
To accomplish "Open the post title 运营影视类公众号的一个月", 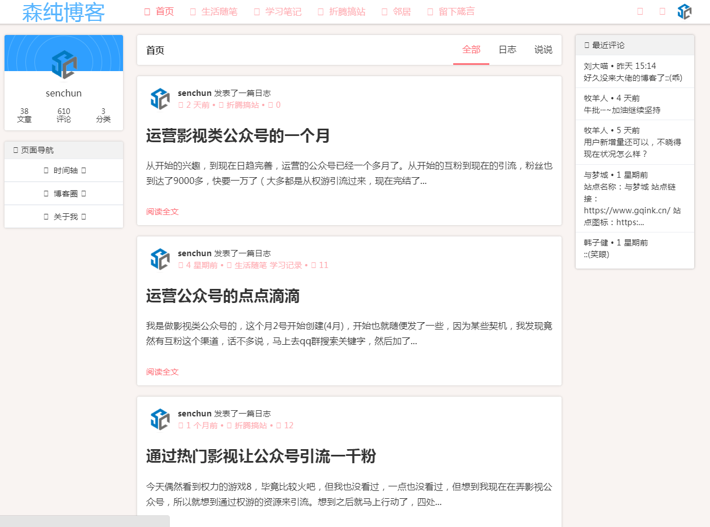I will tap(238, 136).
